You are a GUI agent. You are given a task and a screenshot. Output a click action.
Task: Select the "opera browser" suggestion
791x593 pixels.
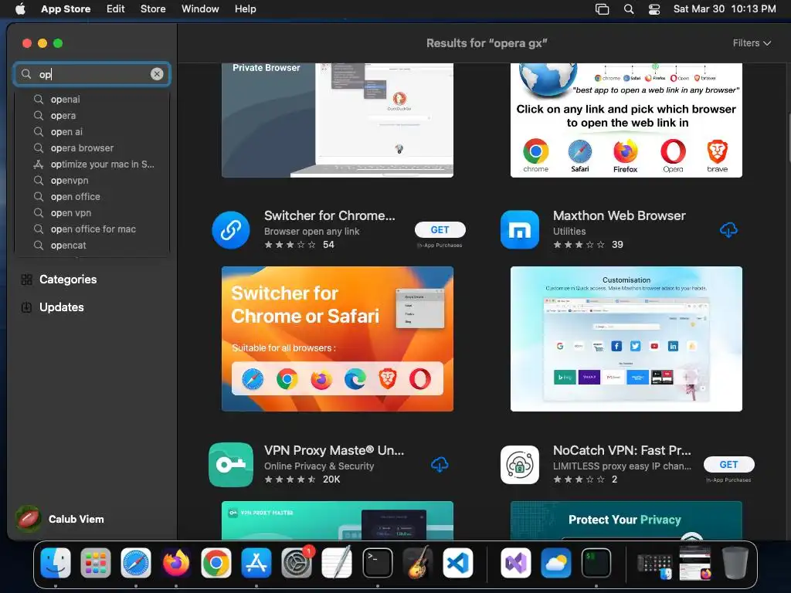click(x=92, y=147)
